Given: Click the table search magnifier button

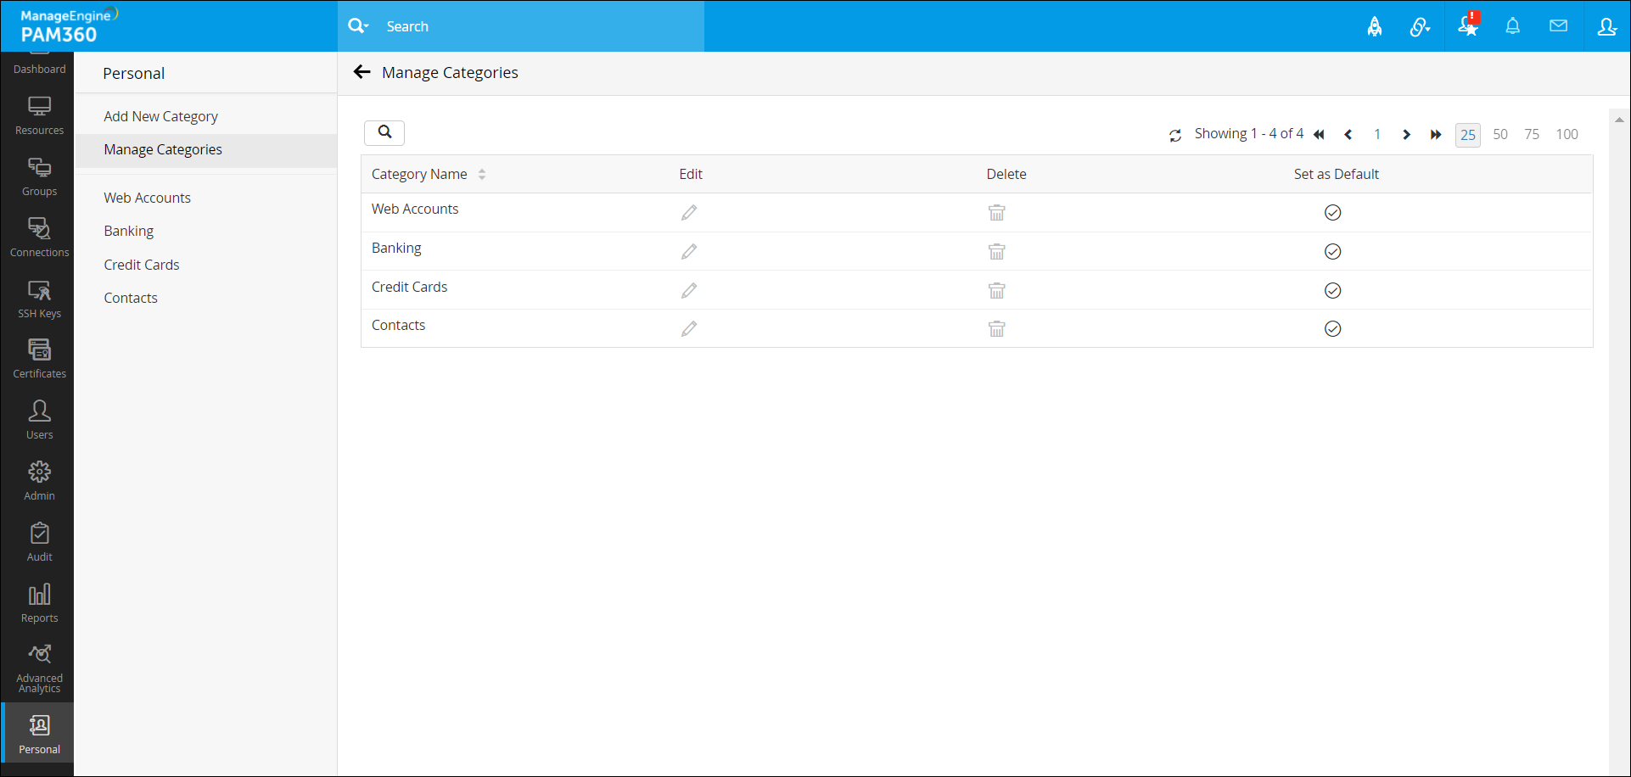Looking at the screenshot, I should click(384, 132).
